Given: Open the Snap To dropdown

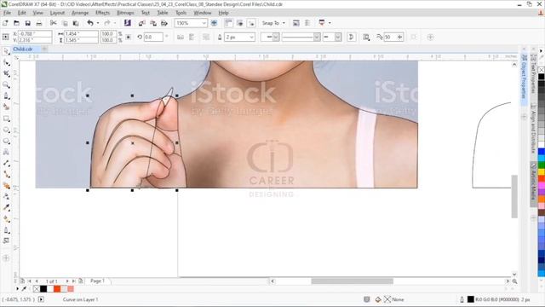Looking at the screenshot, I should (x=273, y=23).
